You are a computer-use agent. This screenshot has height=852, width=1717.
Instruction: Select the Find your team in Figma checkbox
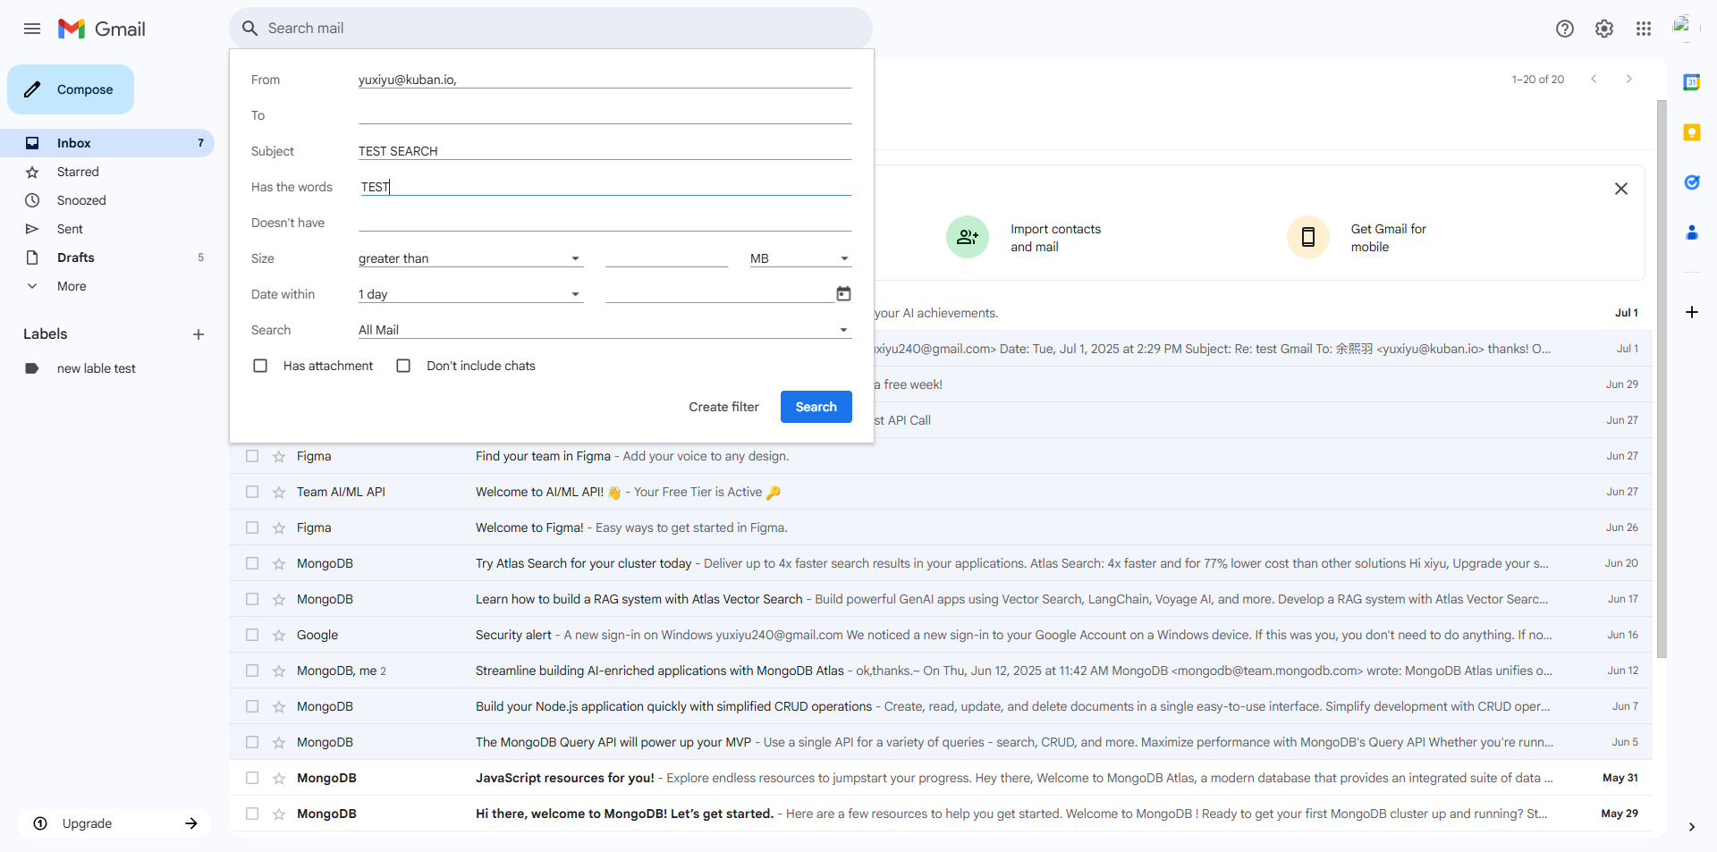coord(252,456)
